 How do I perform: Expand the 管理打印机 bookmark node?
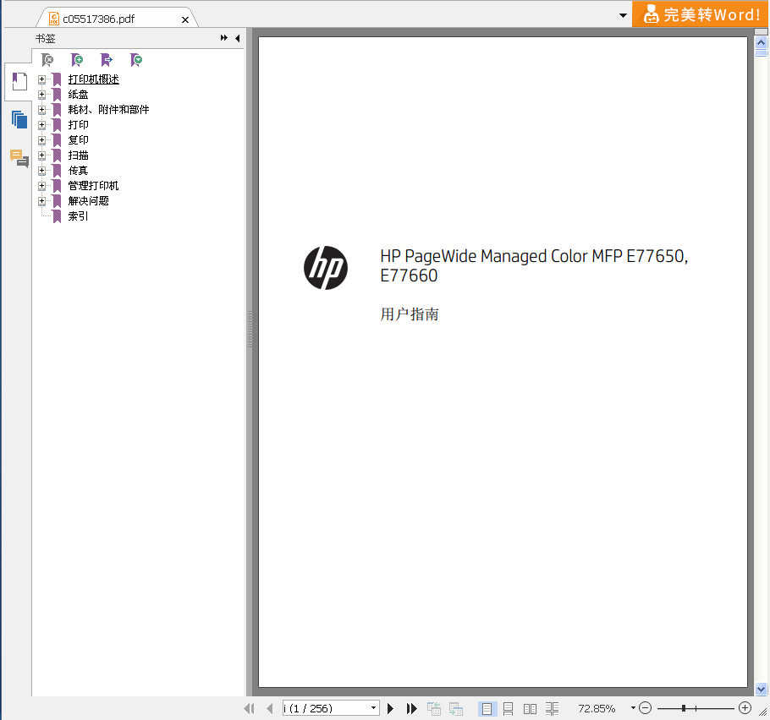(x=41, y=185)
